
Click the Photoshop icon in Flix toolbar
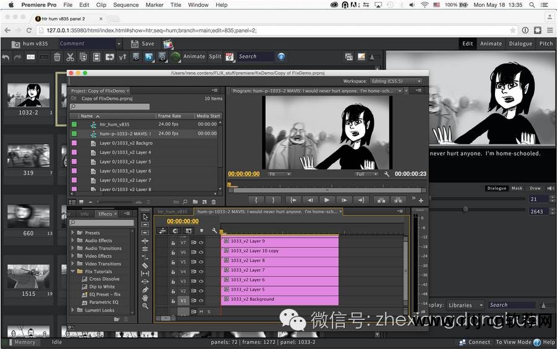coord(149,57)
